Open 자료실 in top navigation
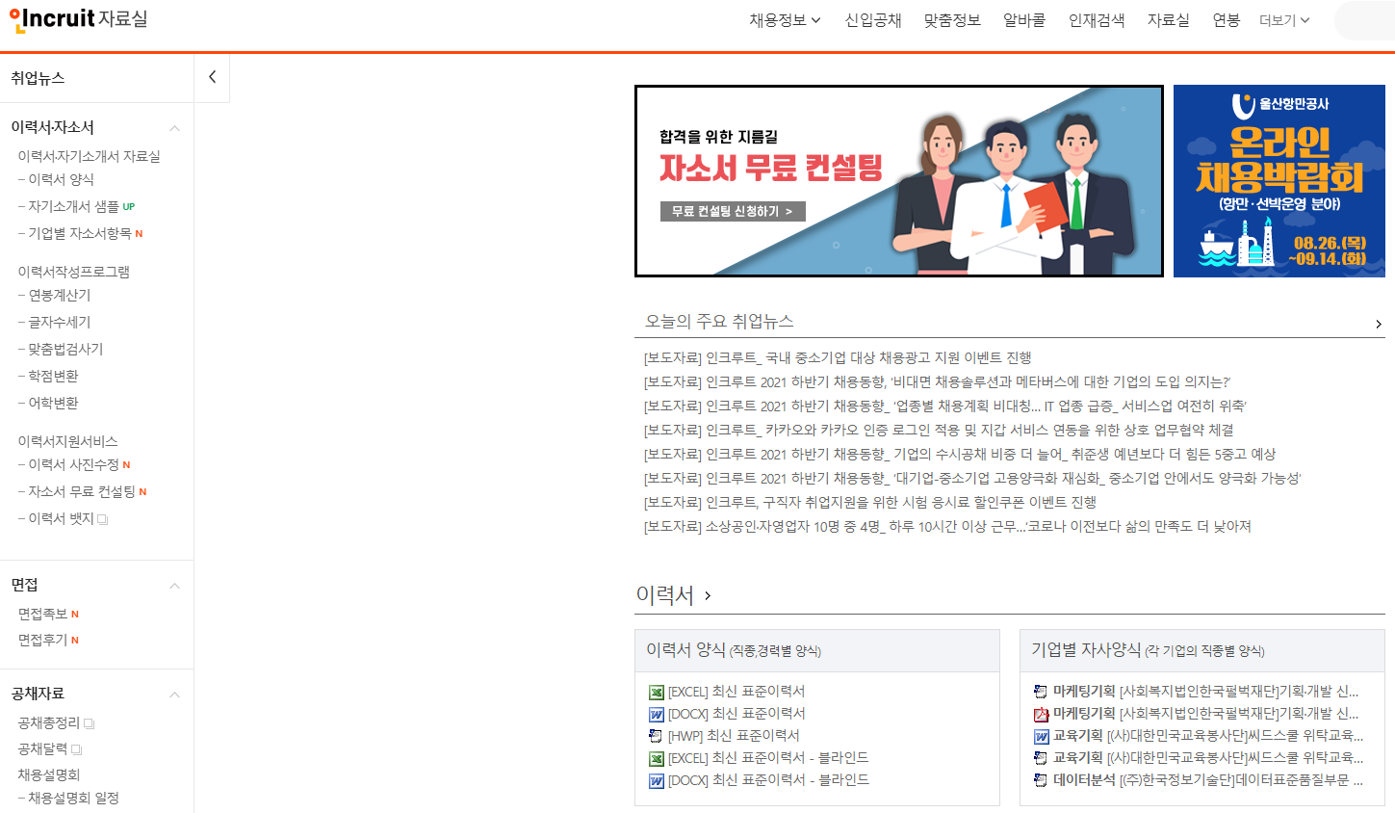Screen dimensions: 1395x813 click(1169, 19)
